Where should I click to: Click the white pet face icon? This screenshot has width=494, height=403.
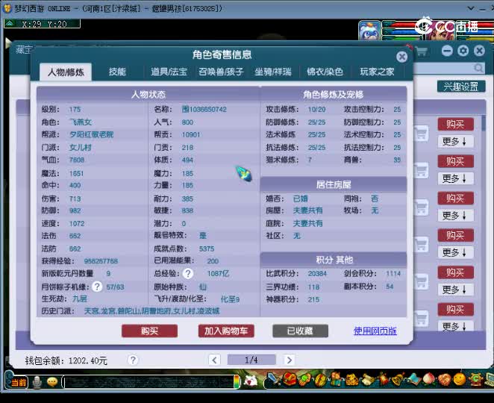point(251,381)
